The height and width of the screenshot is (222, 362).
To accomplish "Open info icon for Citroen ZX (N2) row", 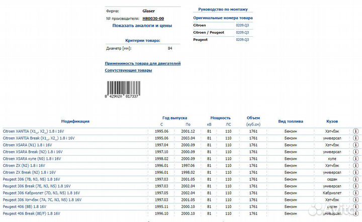I will click(356, 165).
